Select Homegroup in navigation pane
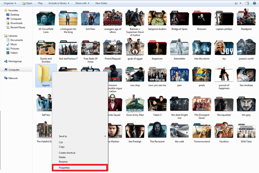This screenshot has height=173, width=259. [13, 61]
